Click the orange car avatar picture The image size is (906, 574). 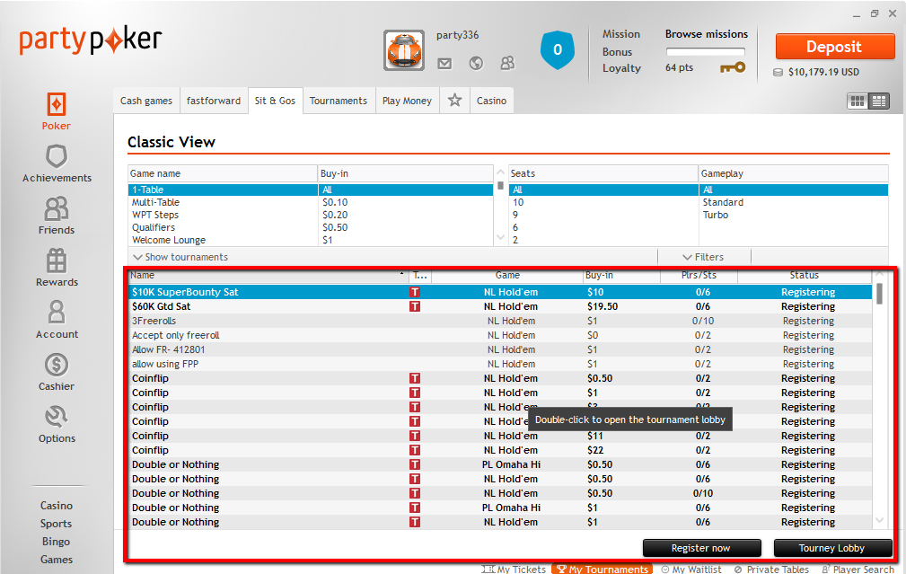point(404,50)
